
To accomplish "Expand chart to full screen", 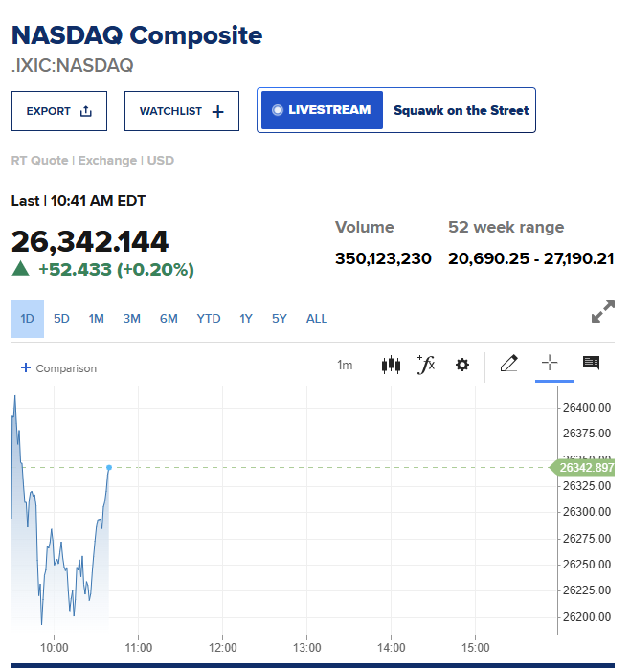I will (x=603, y=311).
